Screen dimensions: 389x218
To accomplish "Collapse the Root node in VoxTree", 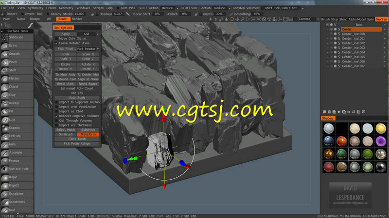I will (x=324, y=25).
